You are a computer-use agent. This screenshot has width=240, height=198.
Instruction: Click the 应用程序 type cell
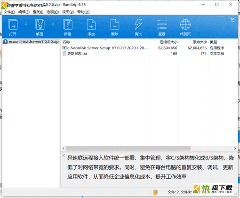tap(217, 48)
